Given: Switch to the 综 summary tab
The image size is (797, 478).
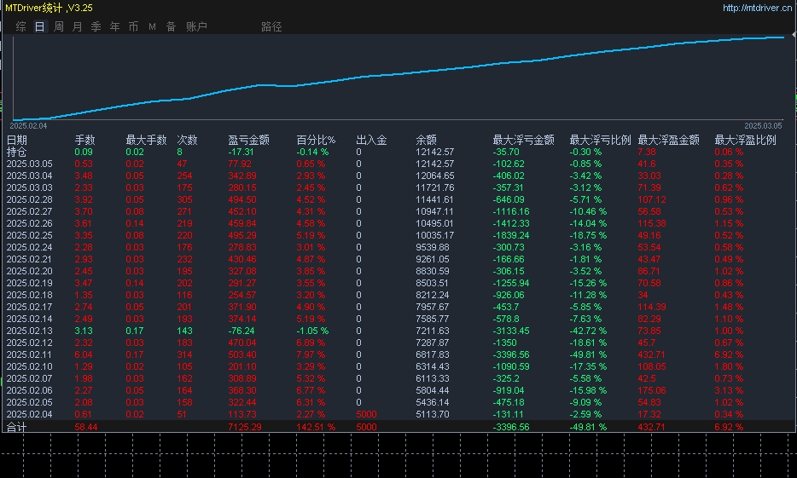Looking at the screenshot, I should click(21, 26).
